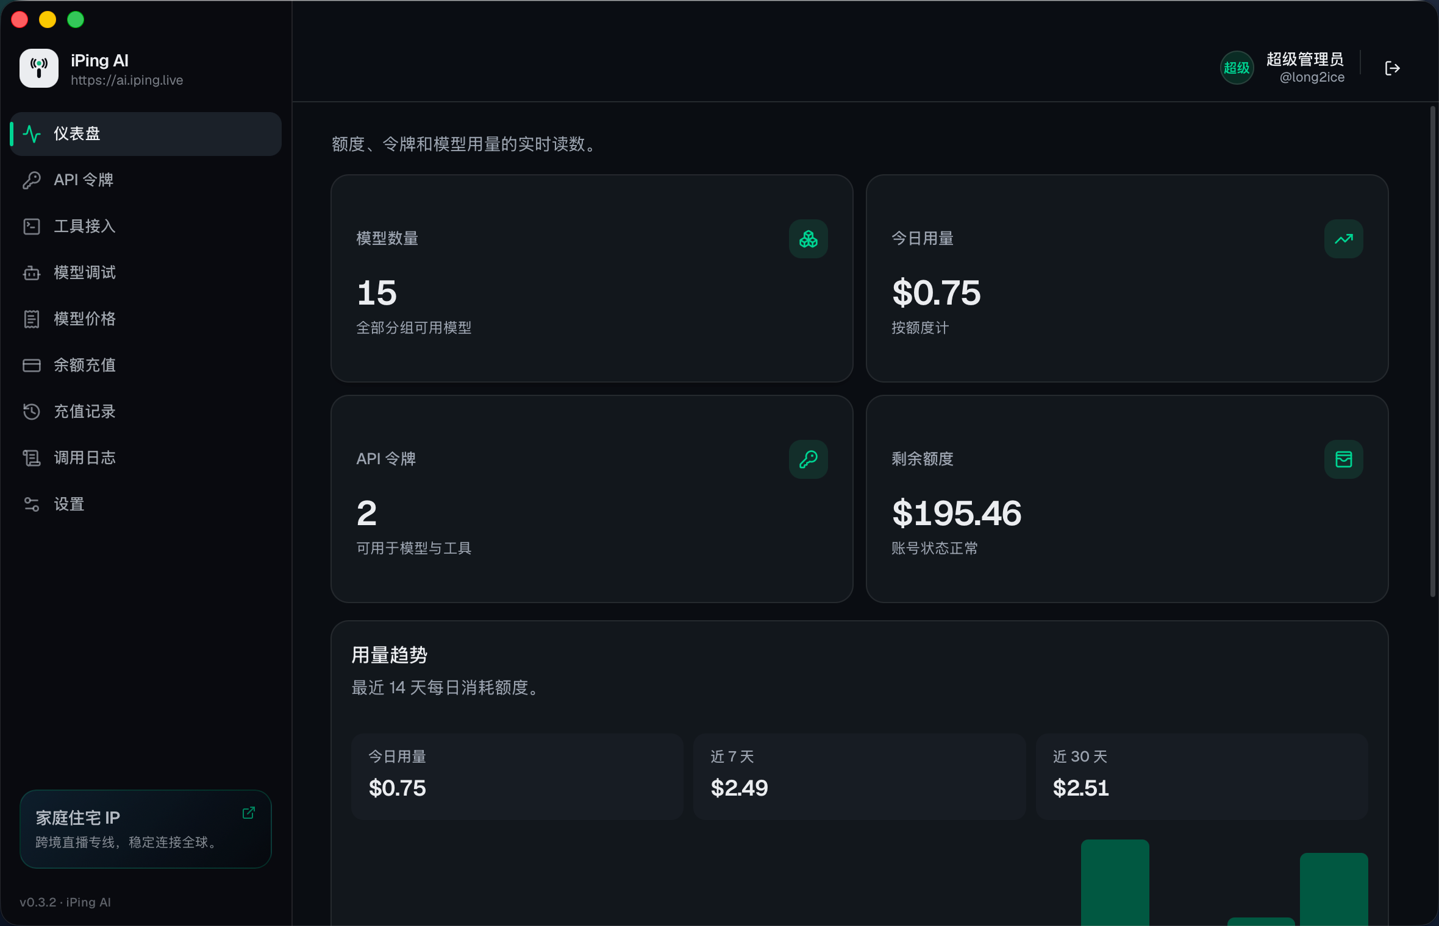Click the terminal icon beside 工具接入
The image size is (1439, 926).
pyautogui.click(x=32, y=227)
